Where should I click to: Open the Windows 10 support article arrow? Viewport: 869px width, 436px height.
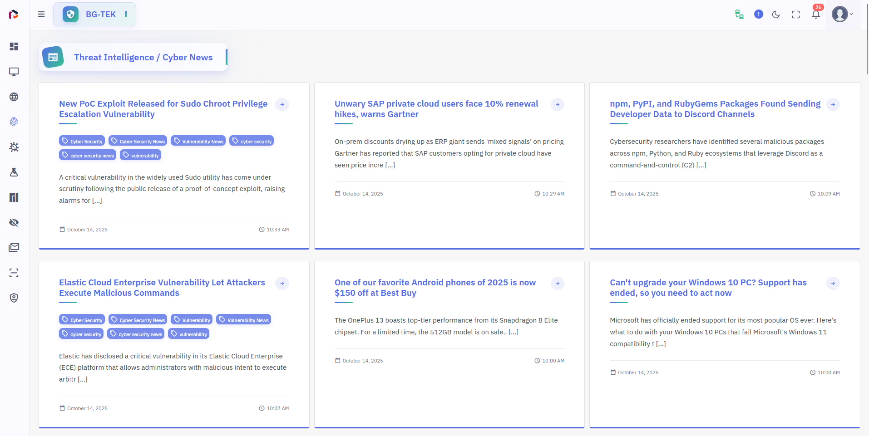[833, 284]
